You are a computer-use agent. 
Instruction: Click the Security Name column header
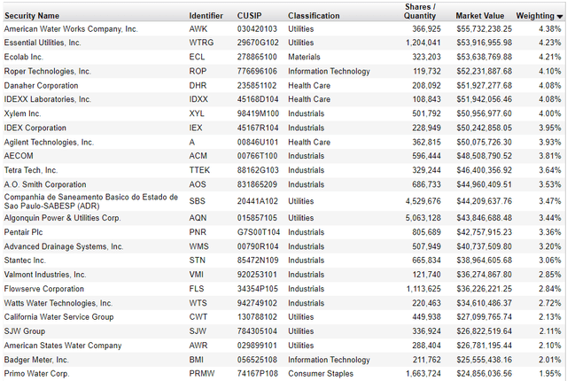pyautogui.click(x=32, y=16)
